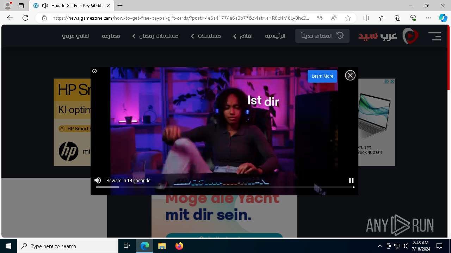Open Task View

click(127, 246)
